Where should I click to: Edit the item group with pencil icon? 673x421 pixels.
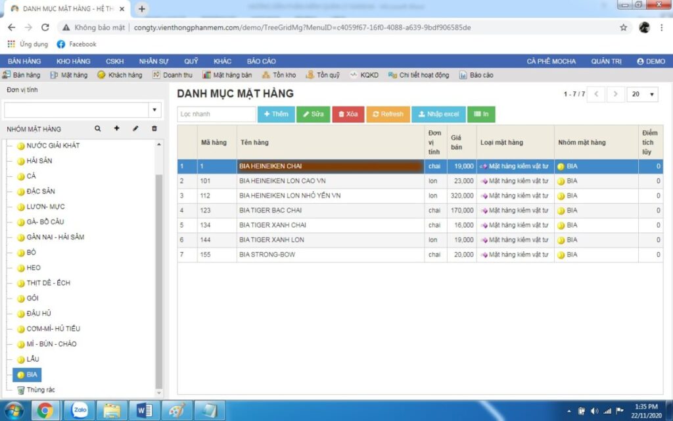pyautogui.click(x=135, y=128)
